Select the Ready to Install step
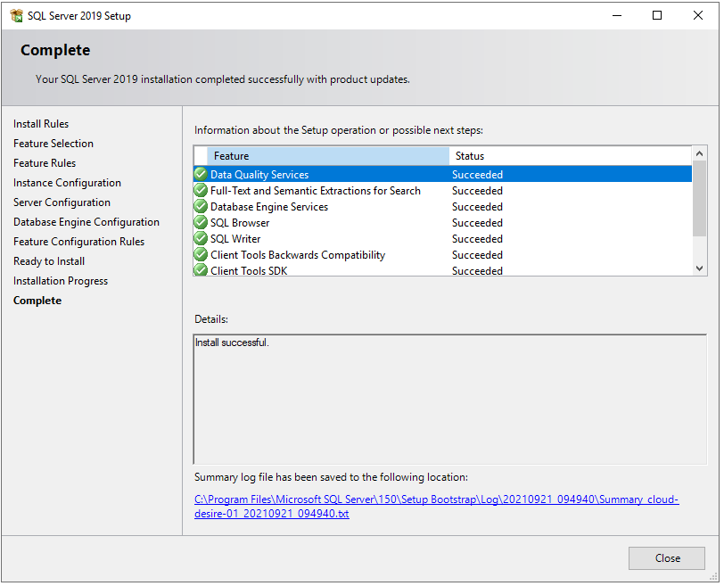724x586 pixels. click(x=49, y=261)
